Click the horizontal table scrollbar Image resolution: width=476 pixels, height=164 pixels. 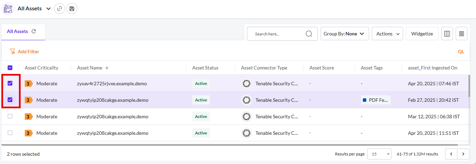(230, 145)
